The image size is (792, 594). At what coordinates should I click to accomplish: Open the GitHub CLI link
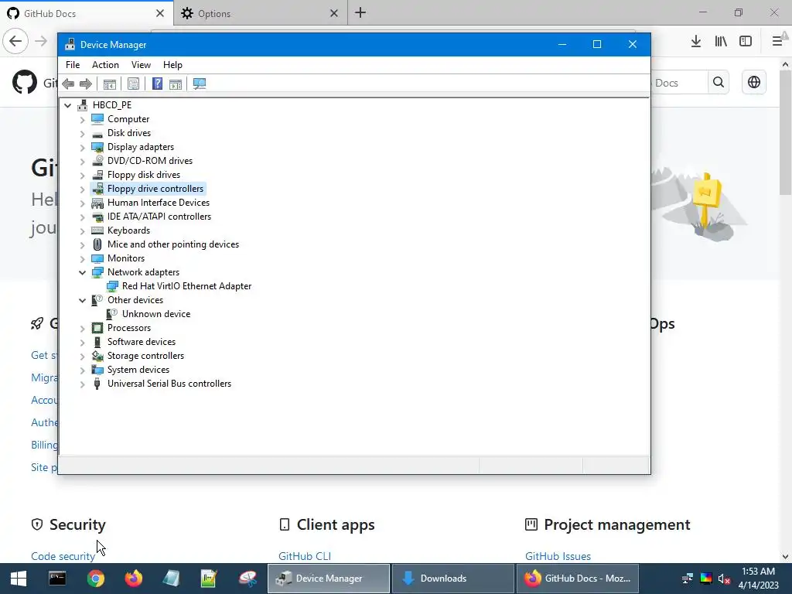pyautogui.click(x=305, y=556)
